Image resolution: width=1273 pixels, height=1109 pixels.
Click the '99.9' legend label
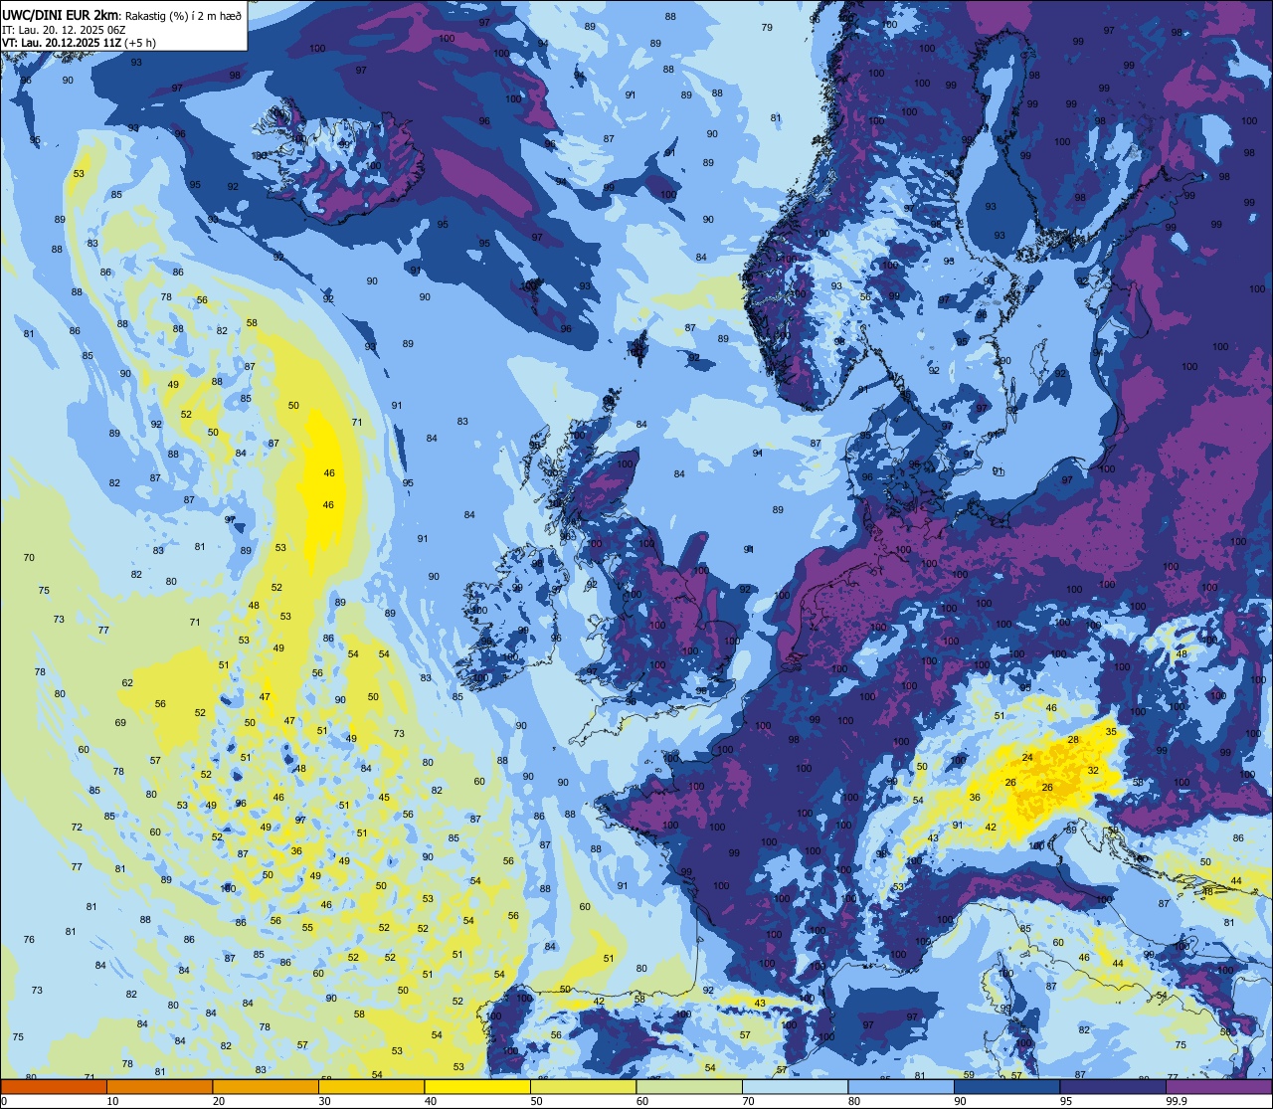pos(1177,1101)
